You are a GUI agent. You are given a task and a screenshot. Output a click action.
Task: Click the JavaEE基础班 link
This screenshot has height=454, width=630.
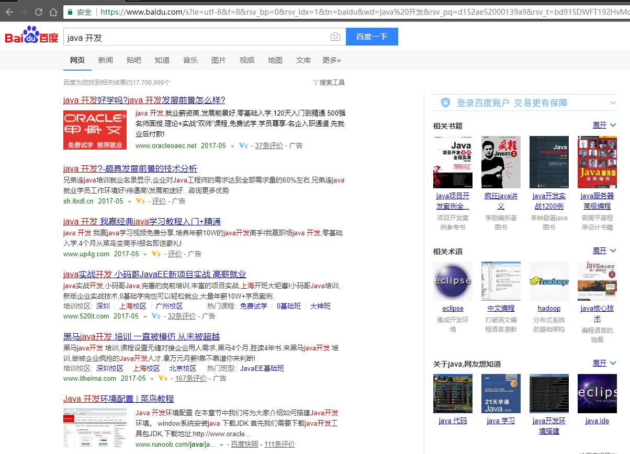tap(262, 368)
